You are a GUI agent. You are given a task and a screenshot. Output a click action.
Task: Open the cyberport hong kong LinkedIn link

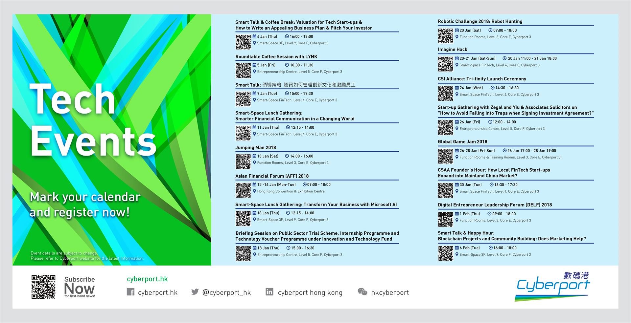pyautogui.click(x=310, y=292)
